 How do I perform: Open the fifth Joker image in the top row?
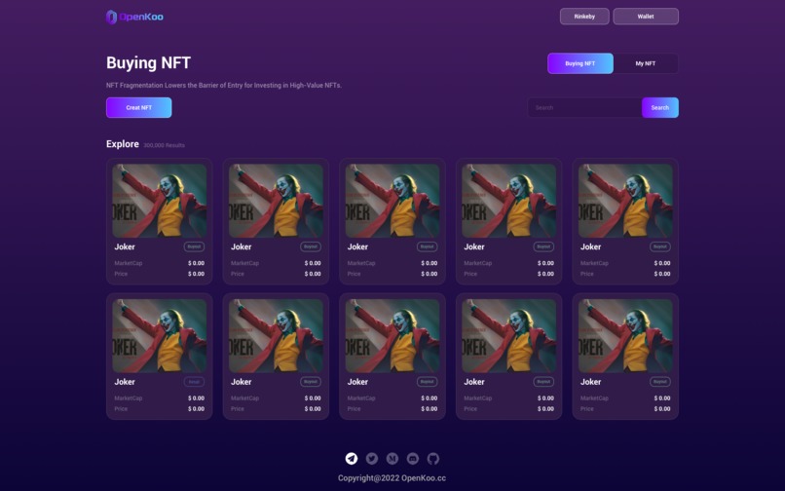[625, 201]
